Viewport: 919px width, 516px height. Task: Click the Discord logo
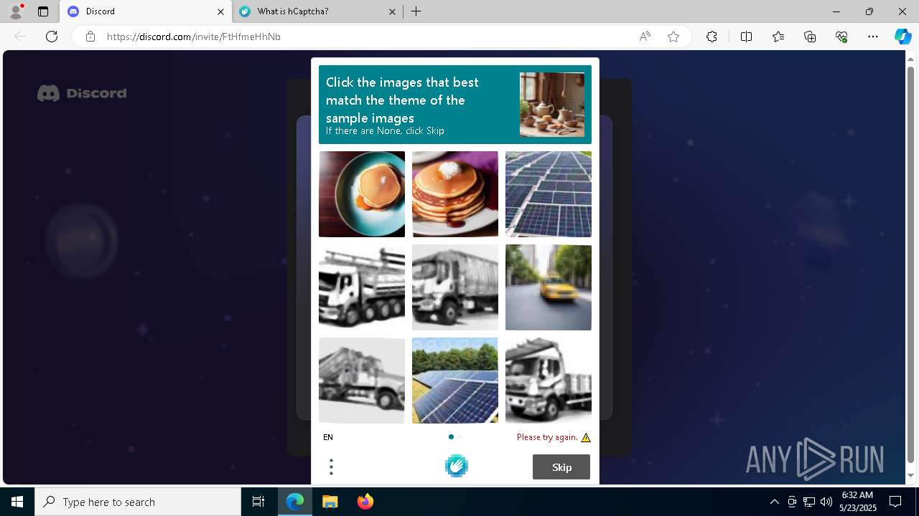tap(82, 93)
